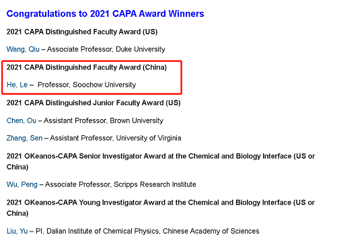Follow the Liu, Yu name link
Screen dimensions: 339x249
pyautogui.click(x=17, y=231)
